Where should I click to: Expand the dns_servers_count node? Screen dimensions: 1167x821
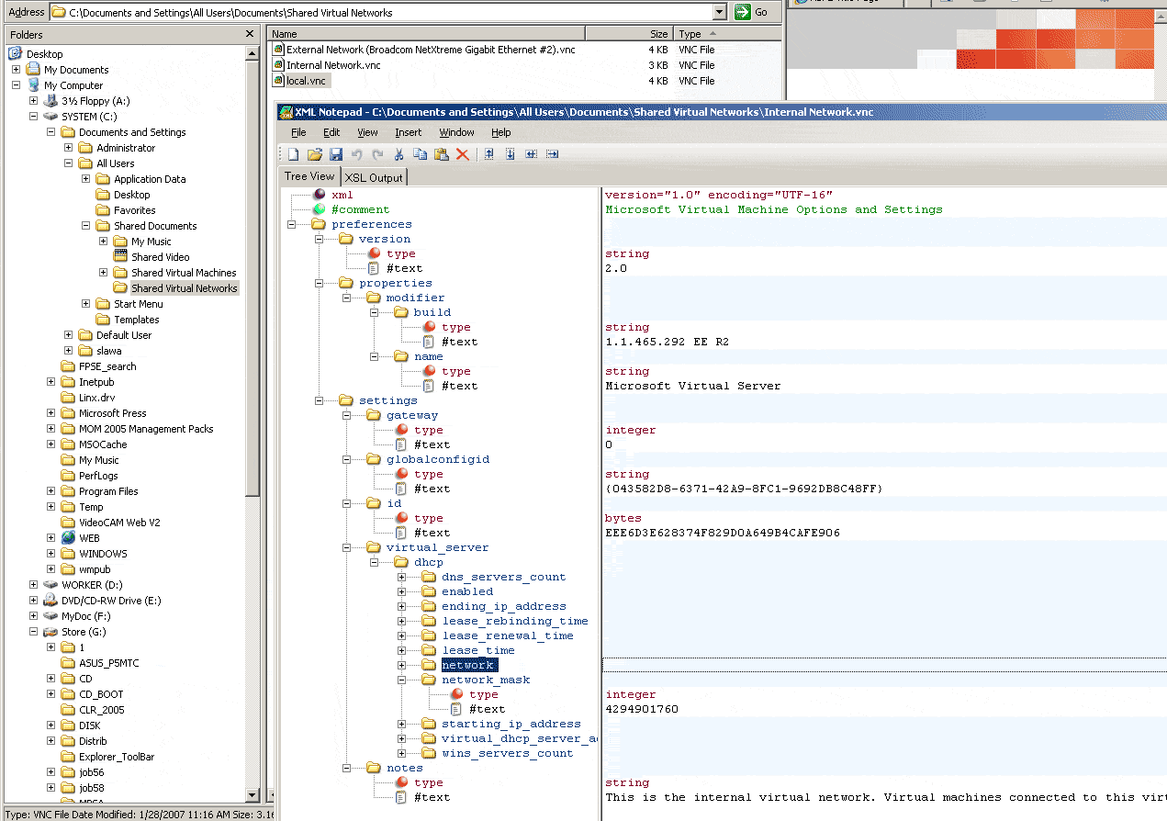click(401, 577)
